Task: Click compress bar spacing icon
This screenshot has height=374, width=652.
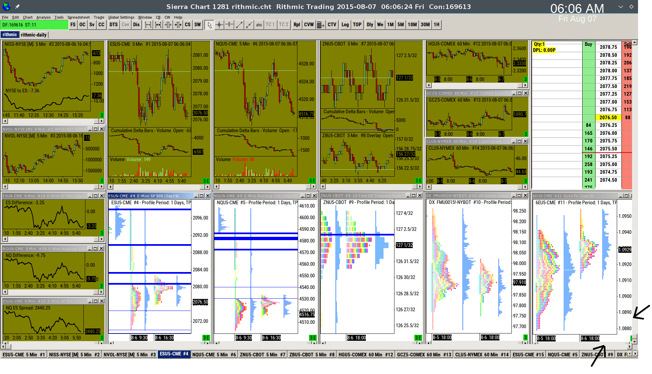Action: [168, 25]
